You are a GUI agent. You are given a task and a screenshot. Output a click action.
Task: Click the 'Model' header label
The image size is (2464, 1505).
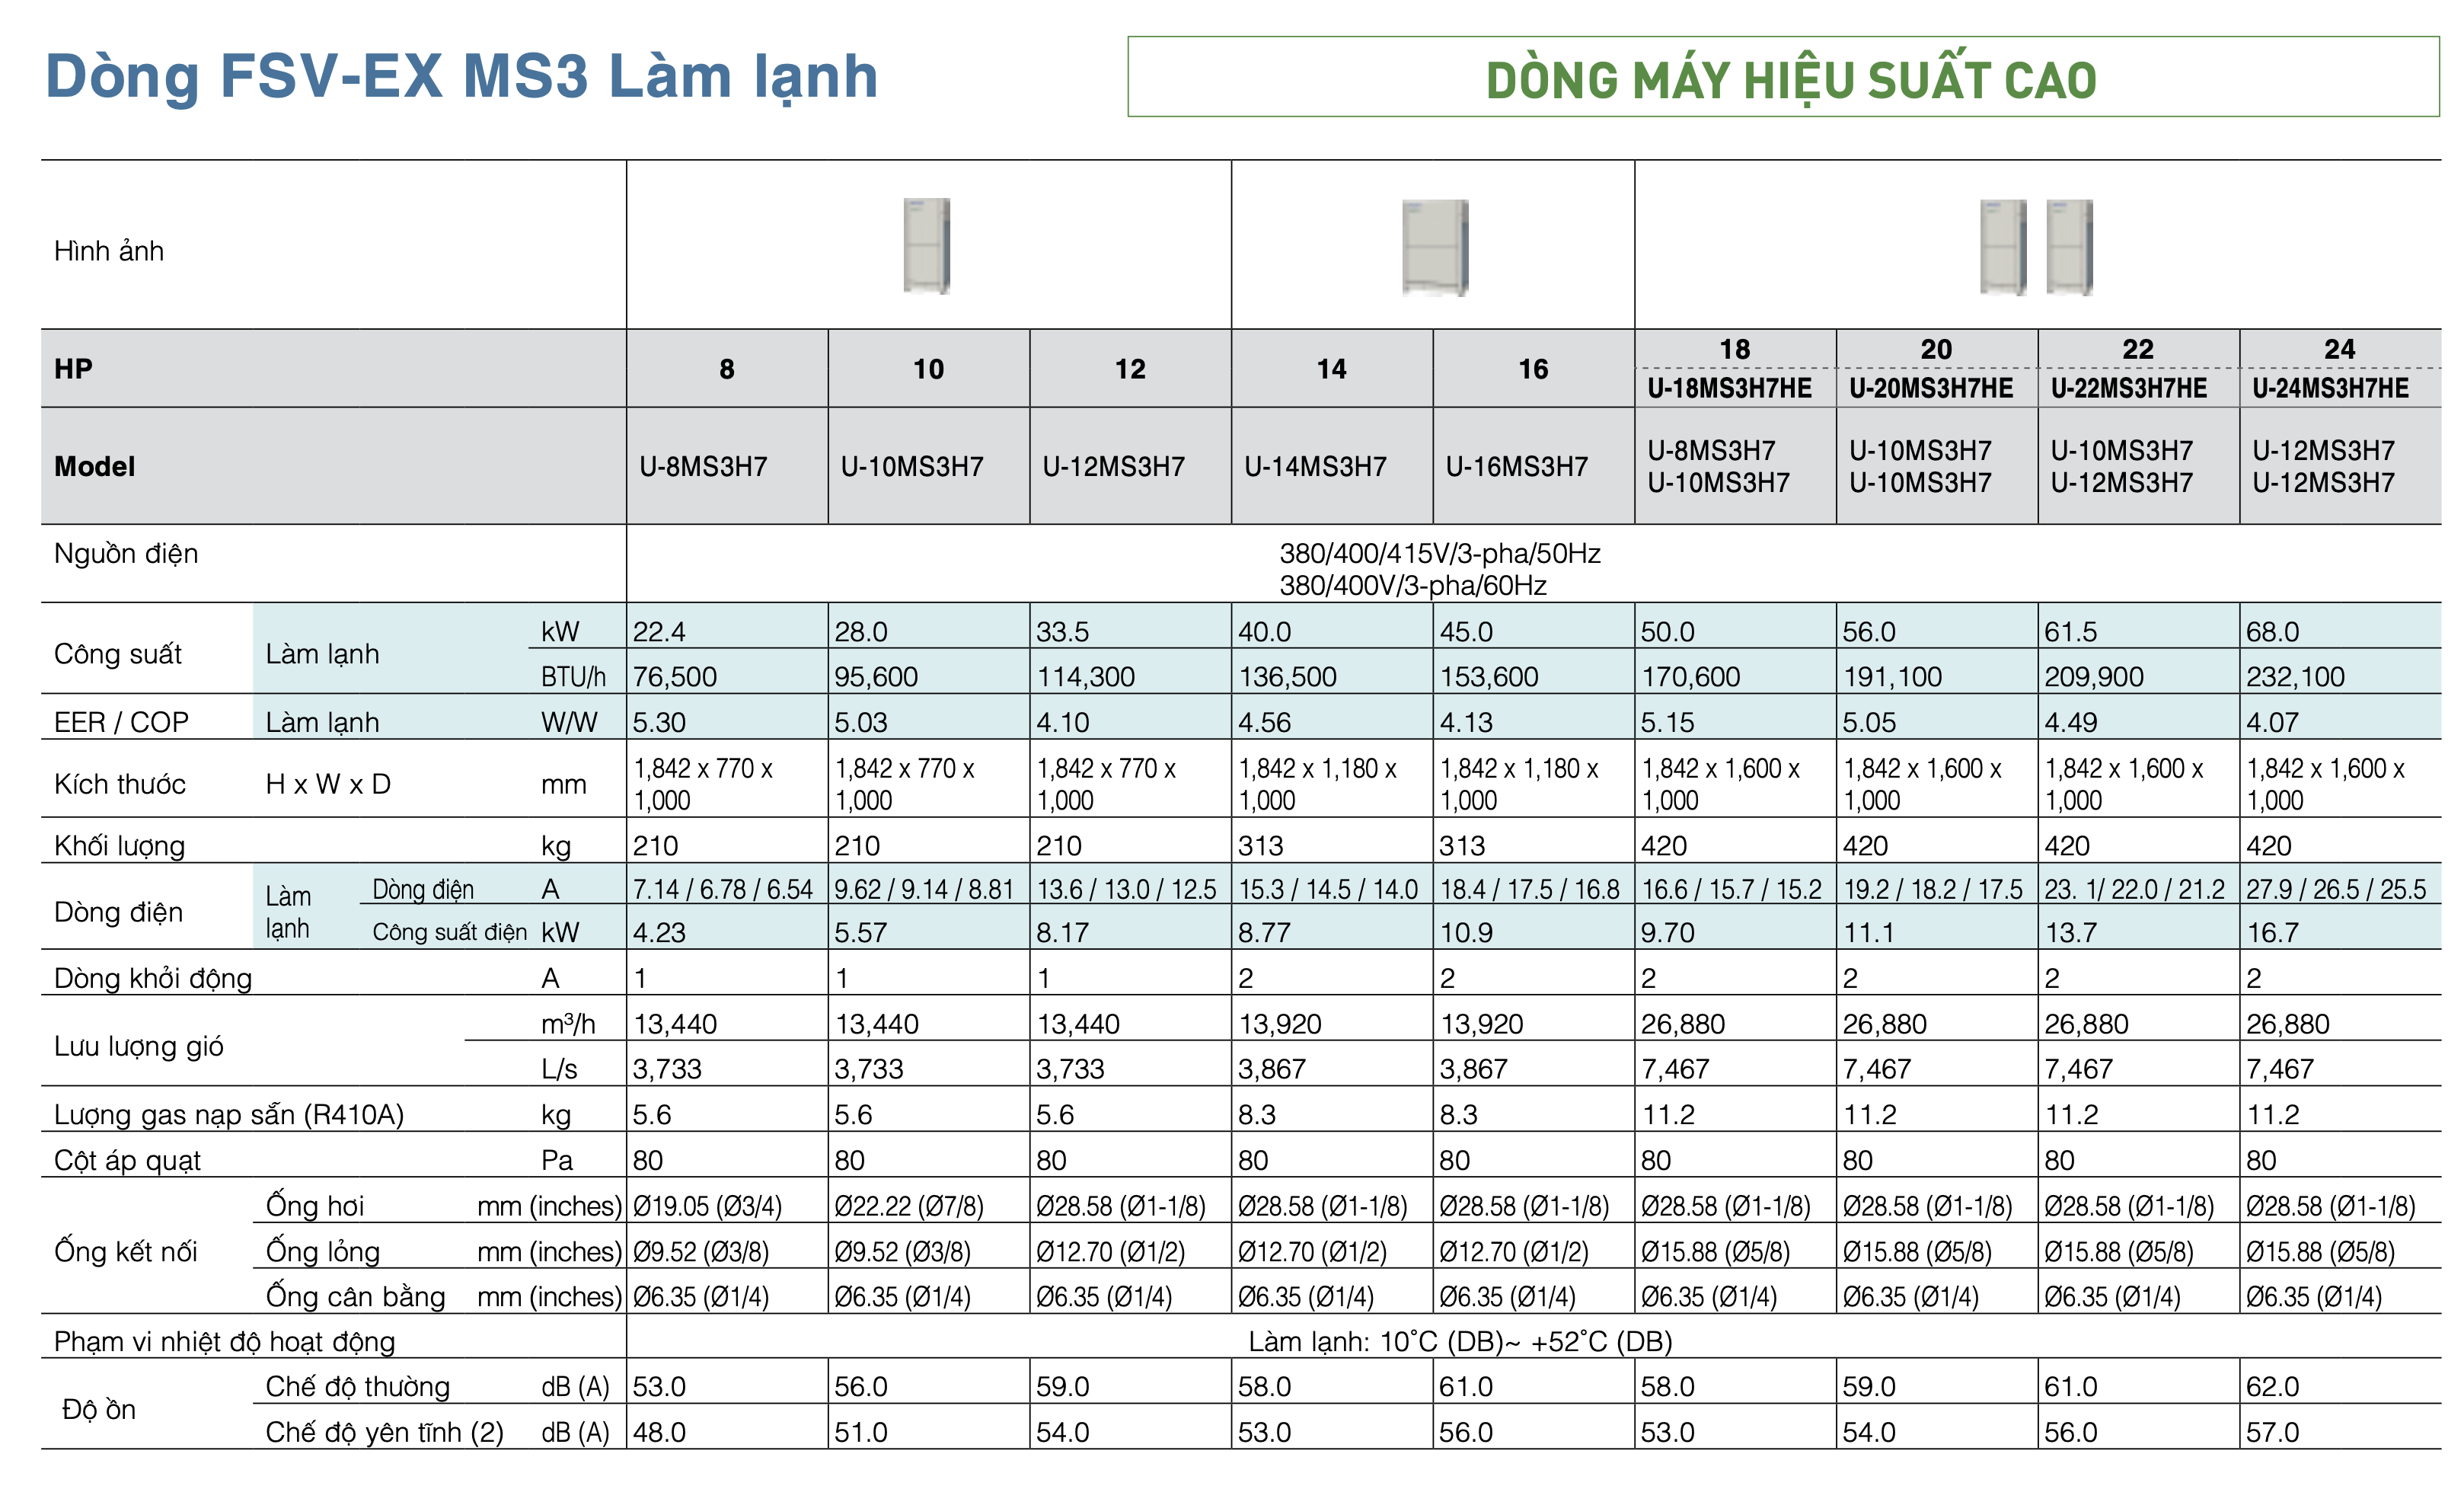tap(94, 466)
